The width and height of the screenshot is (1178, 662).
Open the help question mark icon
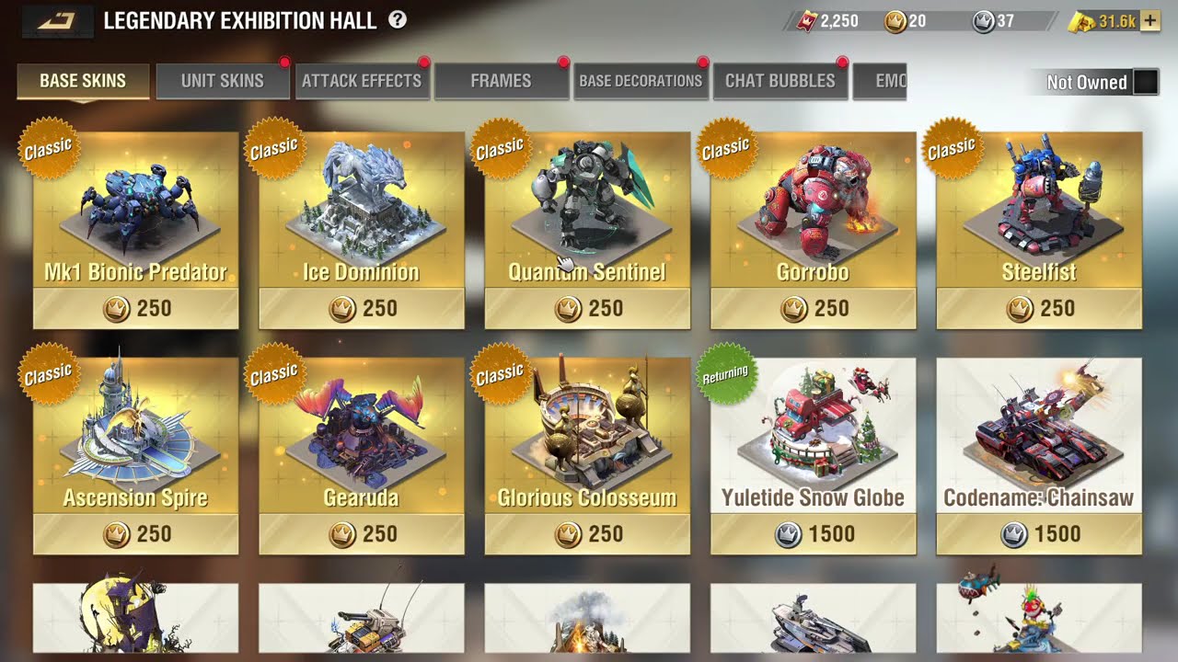coord(398,19)
